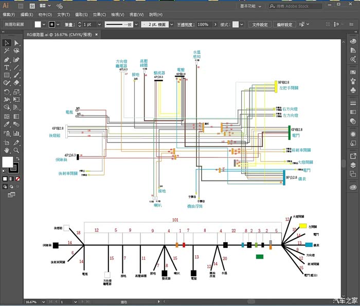
Task: Pick the Hand tool
Action: point(7,150)
